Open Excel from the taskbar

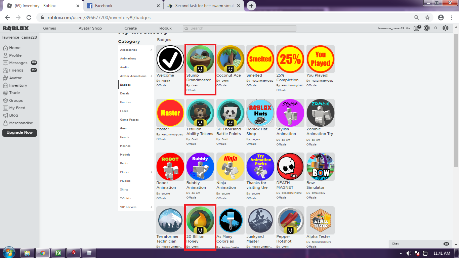point(58,253)
